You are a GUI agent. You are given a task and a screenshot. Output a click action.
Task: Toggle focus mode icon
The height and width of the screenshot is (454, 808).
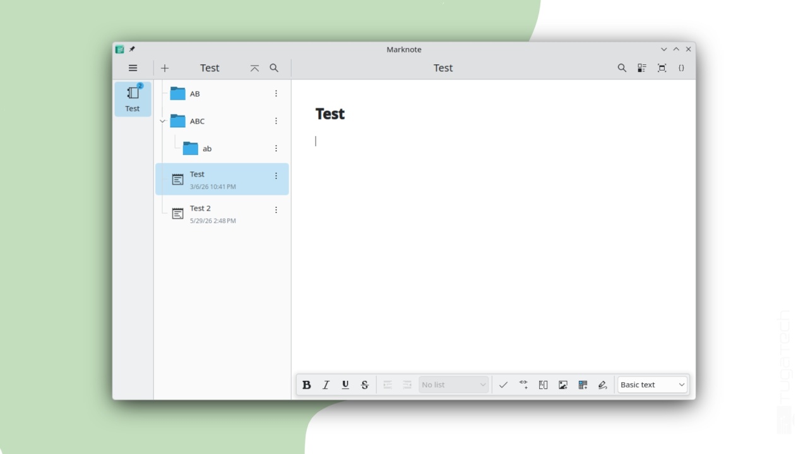point(662,68)
